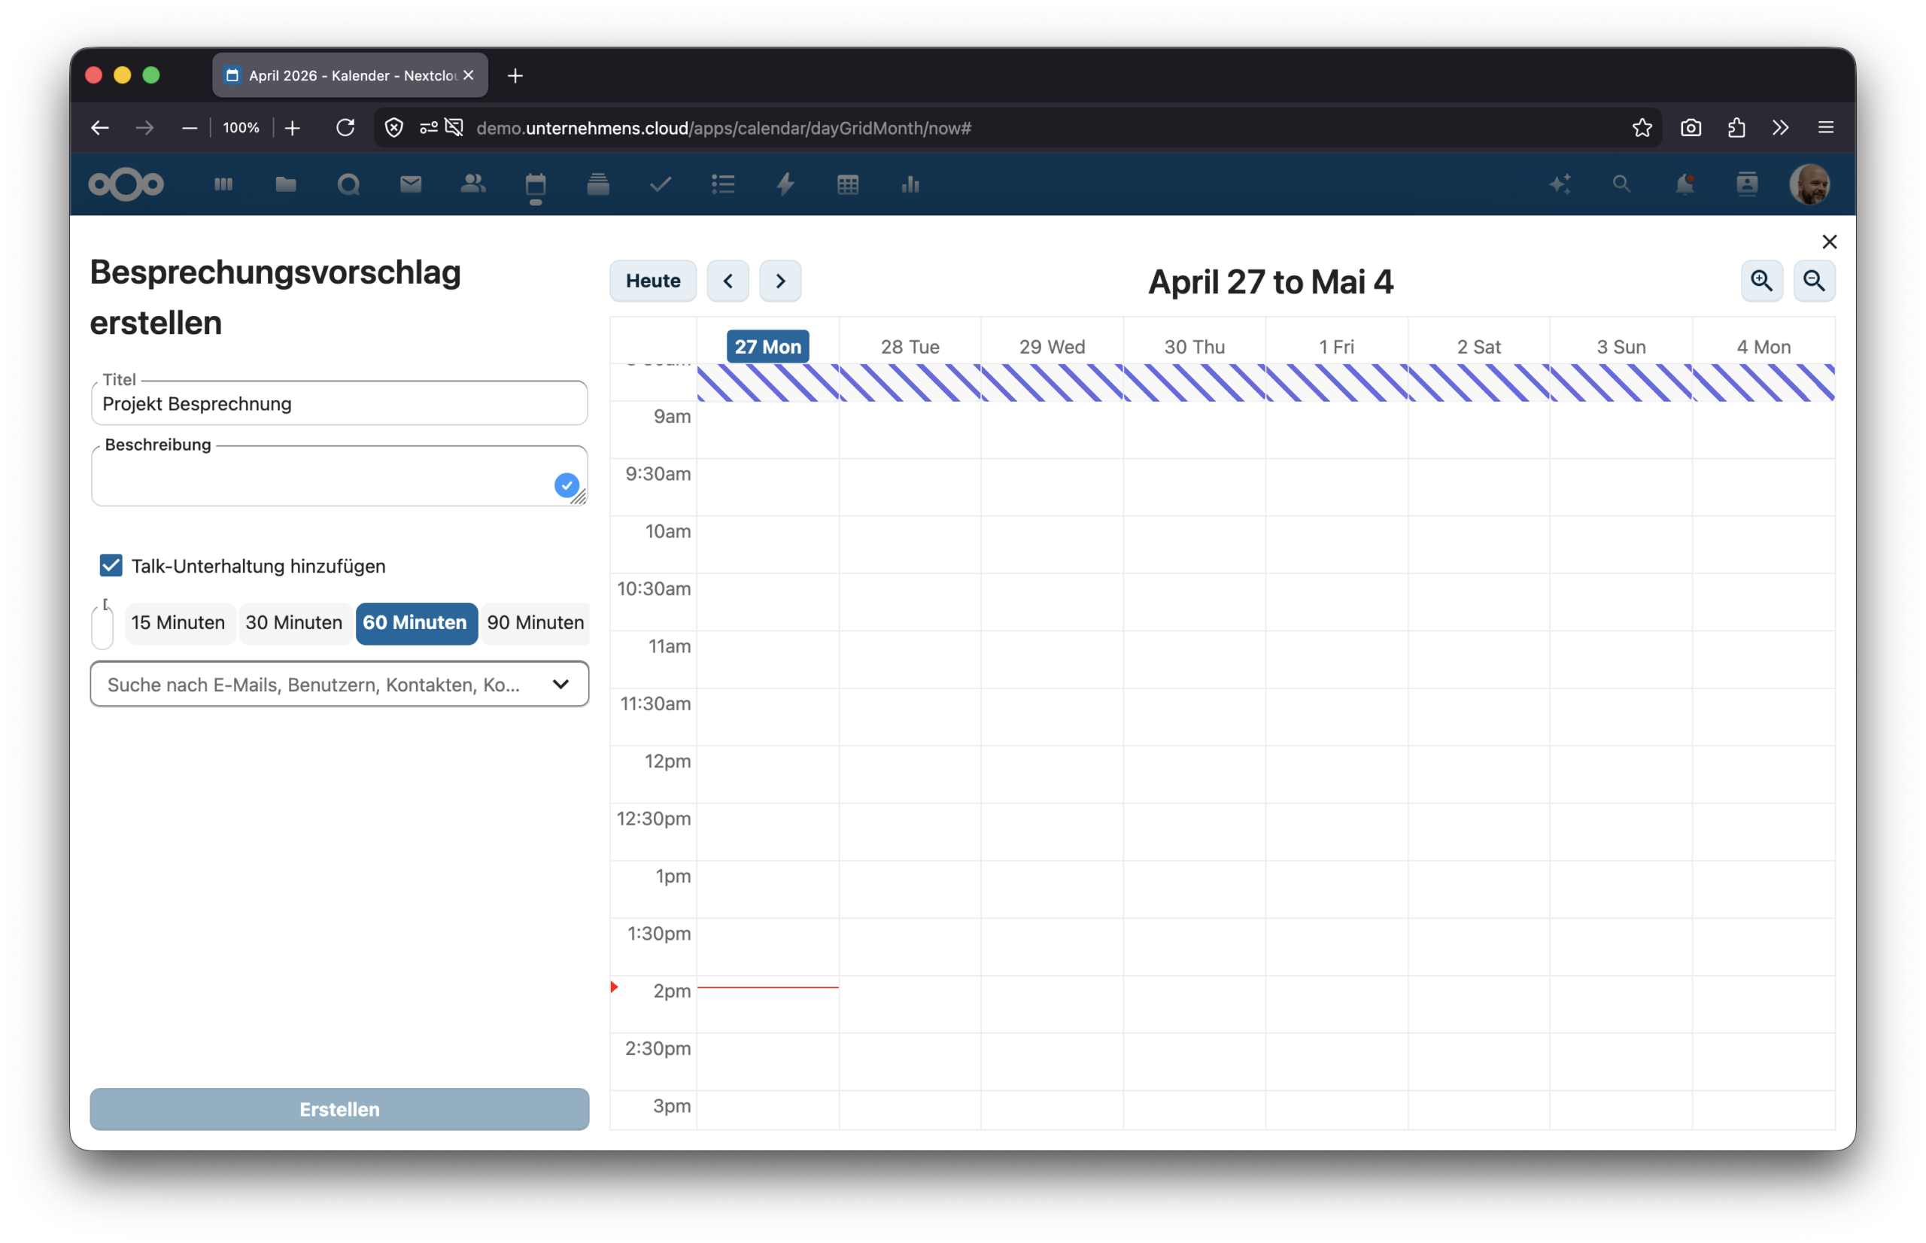The height and width of the screenshot is (1243, 1926).
Task: Uncheck Talk-Unterhaltung hinzufügen
Action: (111, 565)
